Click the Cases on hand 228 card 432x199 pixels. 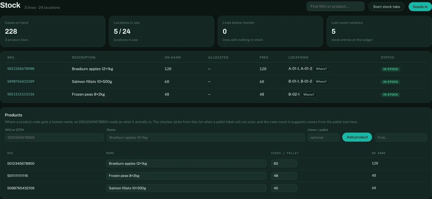coord(53,31)
